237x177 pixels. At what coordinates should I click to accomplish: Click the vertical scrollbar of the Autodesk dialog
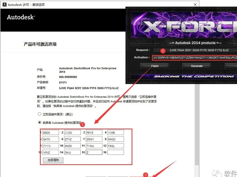point(197,125)
